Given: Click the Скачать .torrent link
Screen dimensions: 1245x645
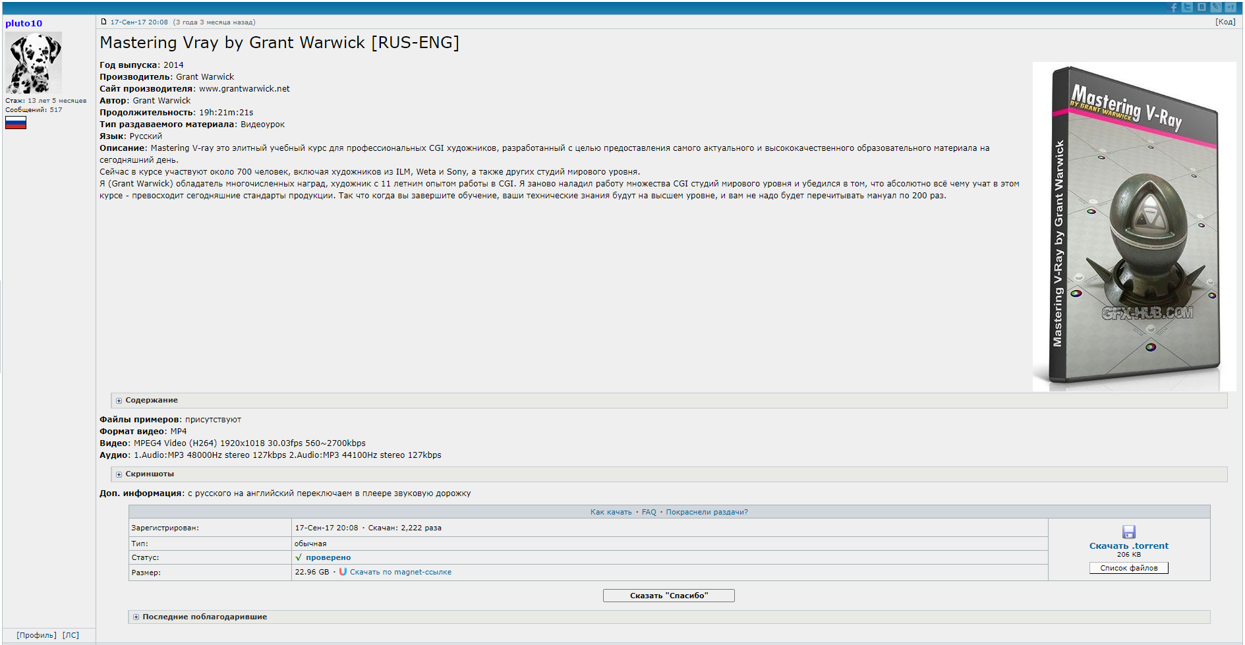Looking at the screenshot, I should pyautogui.click(x=1128, y=546).
